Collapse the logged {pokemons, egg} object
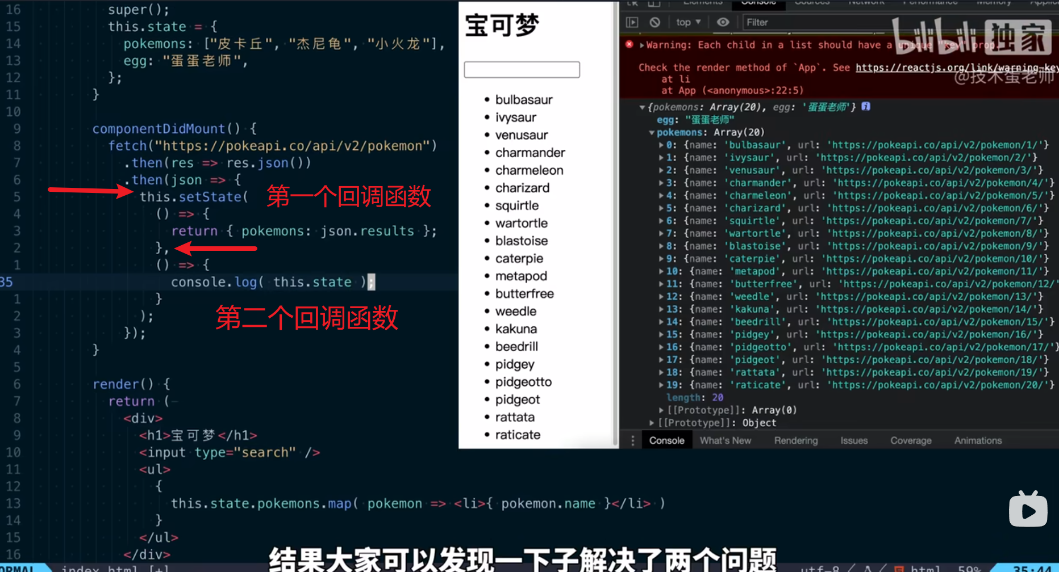 (x=642, y=107)
